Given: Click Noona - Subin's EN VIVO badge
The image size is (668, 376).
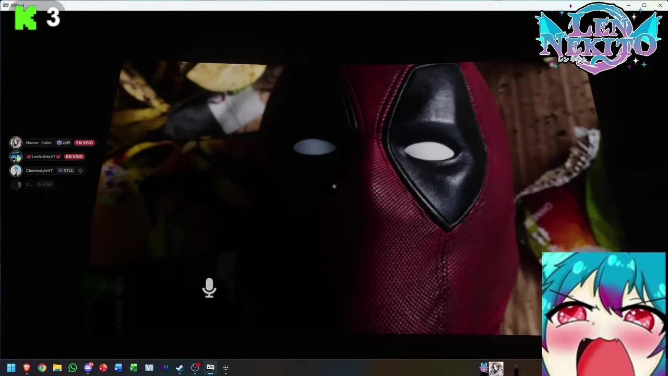Looking at the screenshot, I should click(84, 143).
